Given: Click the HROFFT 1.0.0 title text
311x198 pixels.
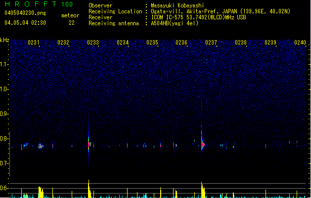Looking at the screenshot, I should coord(39,4).
